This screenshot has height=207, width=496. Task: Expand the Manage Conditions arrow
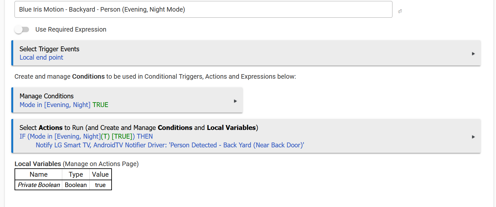tap(235, 101)
